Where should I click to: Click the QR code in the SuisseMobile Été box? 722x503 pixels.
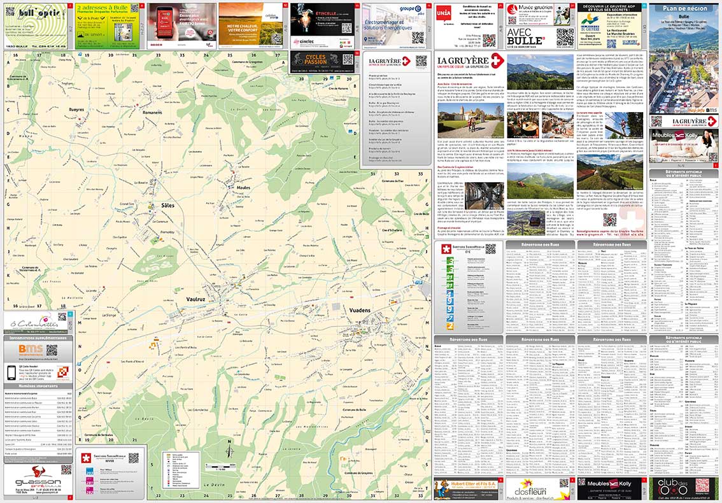[x=490, y=249]
